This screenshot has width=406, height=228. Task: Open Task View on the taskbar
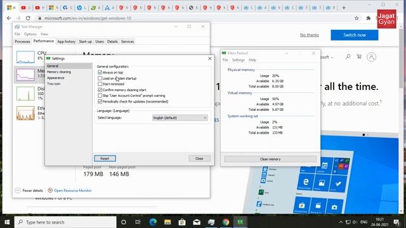(x=138, y=222)
